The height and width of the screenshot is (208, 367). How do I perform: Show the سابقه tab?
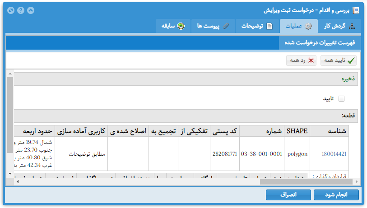173,26
